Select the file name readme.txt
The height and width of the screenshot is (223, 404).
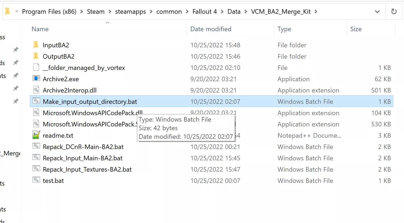pyautogui.click(x=58, y=135)
